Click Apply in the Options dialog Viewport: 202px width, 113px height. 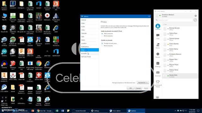coord(146,88)
